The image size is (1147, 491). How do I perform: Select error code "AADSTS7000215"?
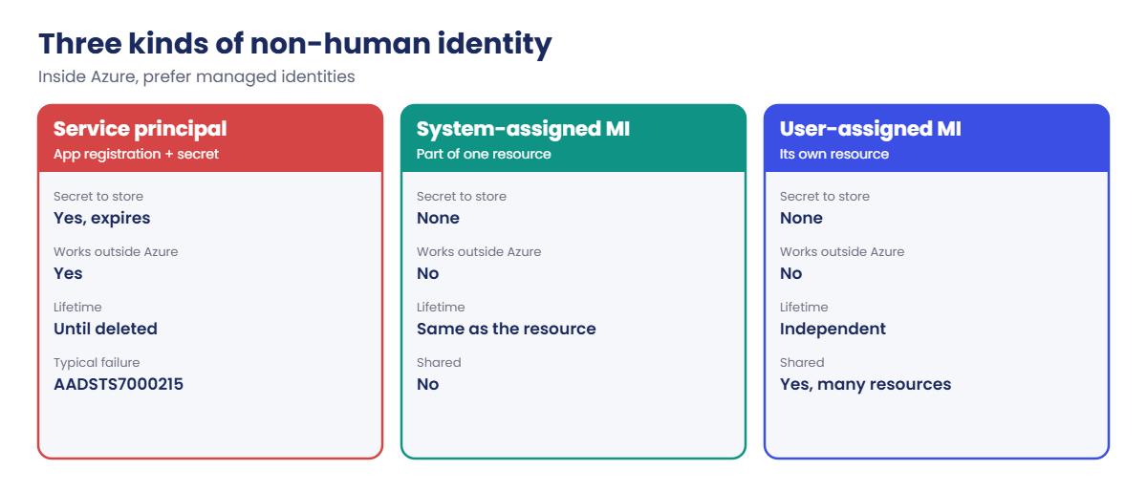(119, 384)
